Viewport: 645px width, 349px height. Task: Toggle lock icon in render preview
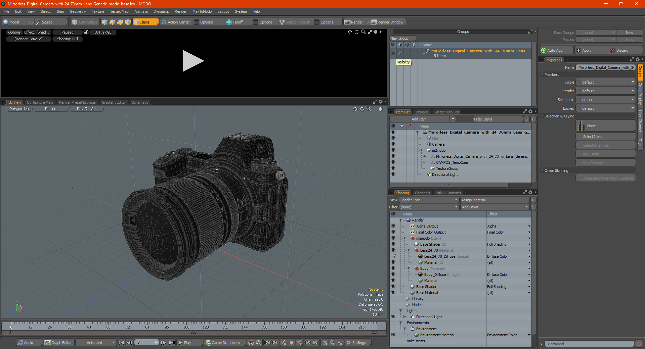point(86,32)
